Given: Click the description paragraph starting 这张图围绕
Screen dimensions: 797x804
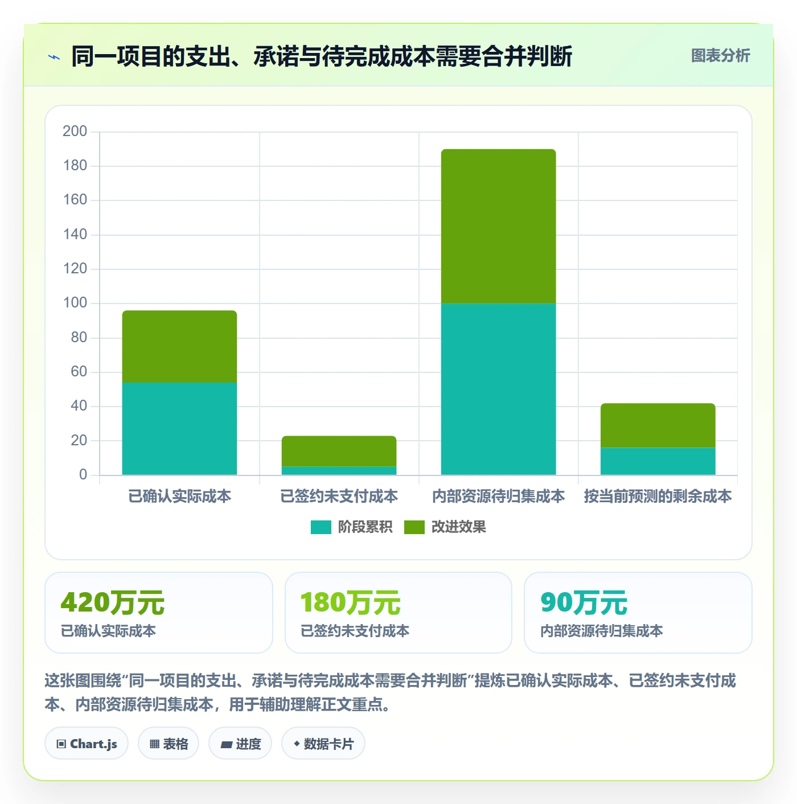Looking at the screenshot, I should point(391,692).
